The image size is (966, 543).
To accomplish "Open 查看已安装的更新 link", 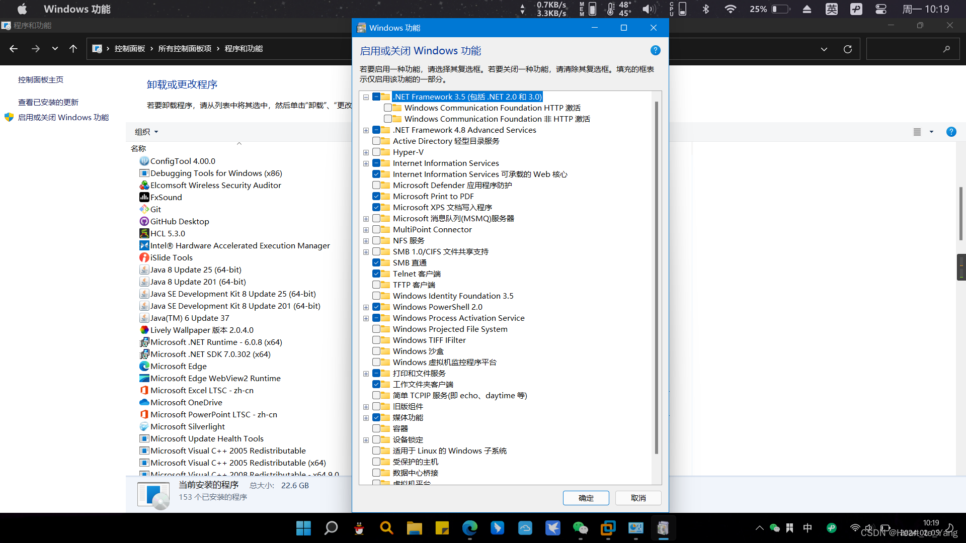I will (x=48, y=102).
